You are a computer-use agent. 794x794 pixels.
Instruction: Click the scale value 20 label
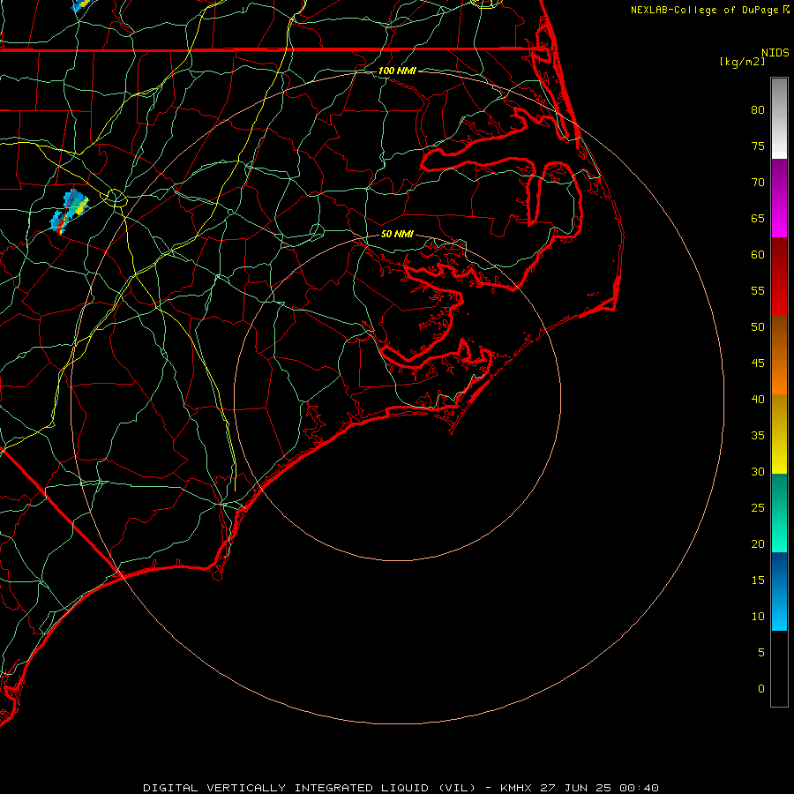pyautogui.click(x=758, y=544)
